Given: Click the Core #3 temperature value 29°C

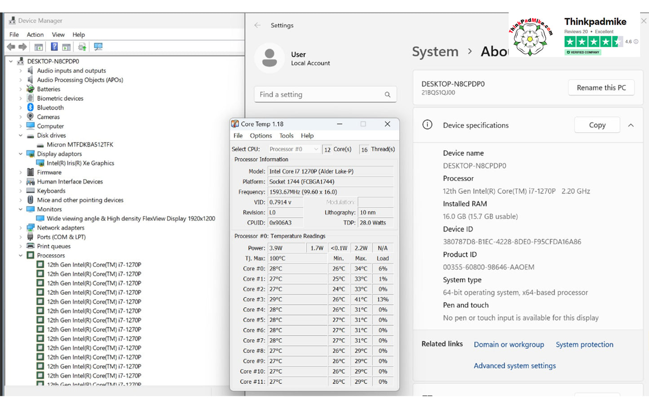Looking at the screenshot, I should (x=297, y=299).
